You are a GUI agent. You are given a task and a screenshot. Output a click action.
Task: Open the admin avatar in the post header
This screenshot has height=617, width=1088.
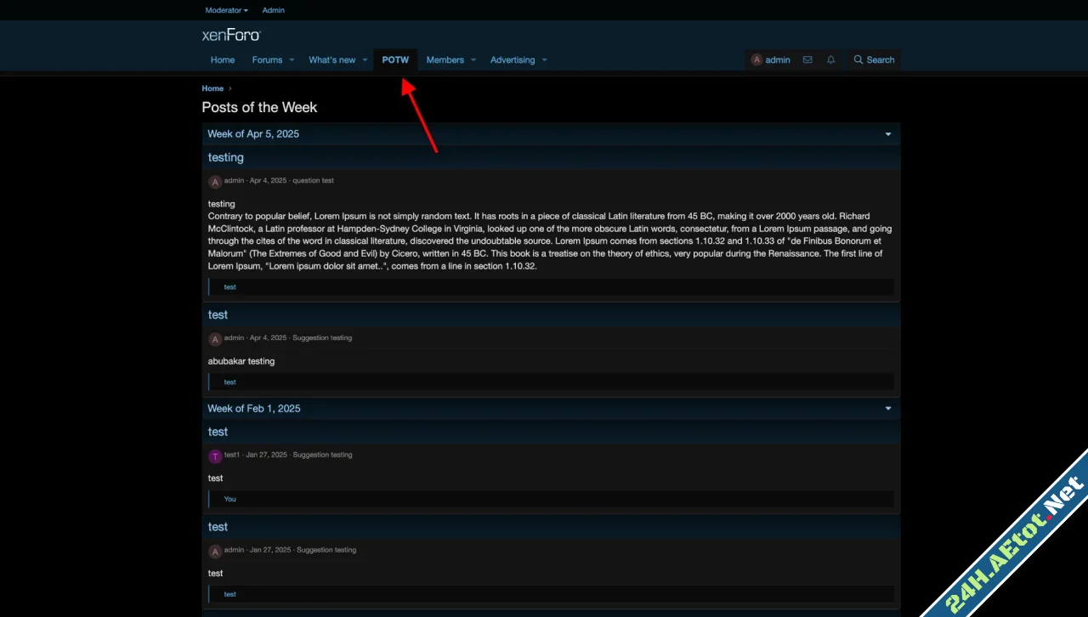pyautogui.click(x=215, y=181)
